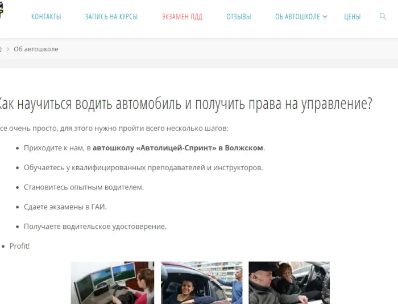Click the Об автошколе breadcrumb text
This screenshot has width=398, height=304.
pos(36,49)
